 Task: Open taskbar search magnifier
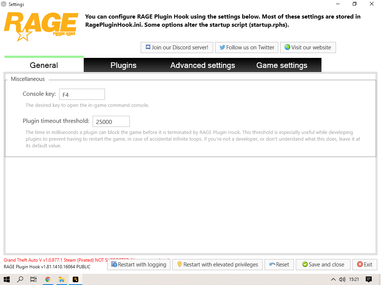(20, 279)
